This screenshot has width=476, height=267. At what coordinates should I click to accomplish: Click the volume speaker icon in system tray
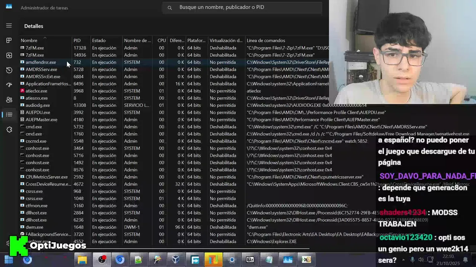tap(421, 260)
